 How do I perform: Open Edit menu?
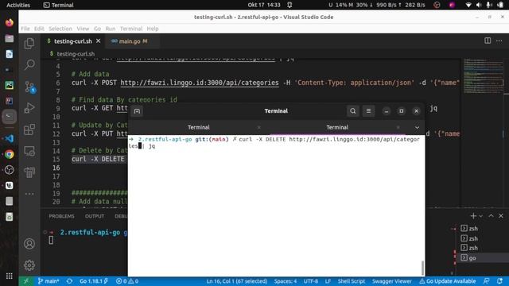coord(39,29)
